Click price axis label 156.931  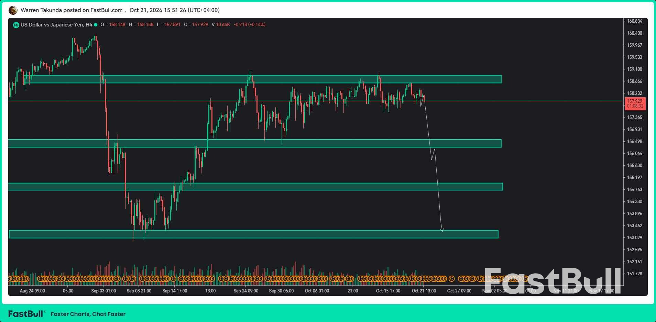tap(634, 129)
